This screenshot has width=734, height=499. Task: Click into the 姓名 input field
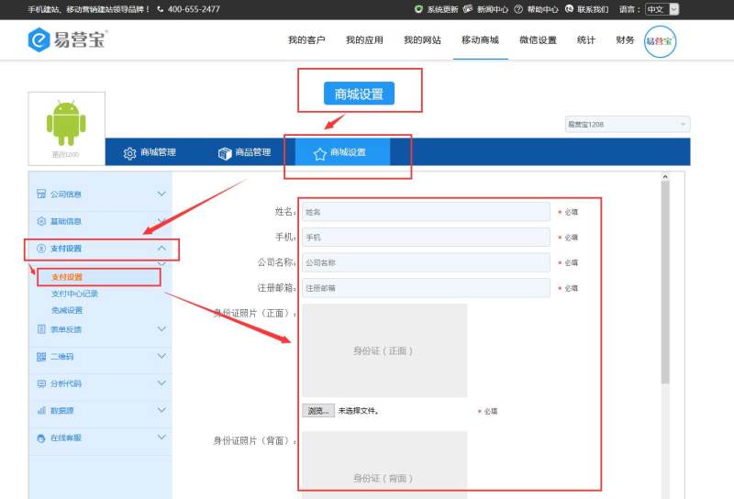click(x=425, y=212)
